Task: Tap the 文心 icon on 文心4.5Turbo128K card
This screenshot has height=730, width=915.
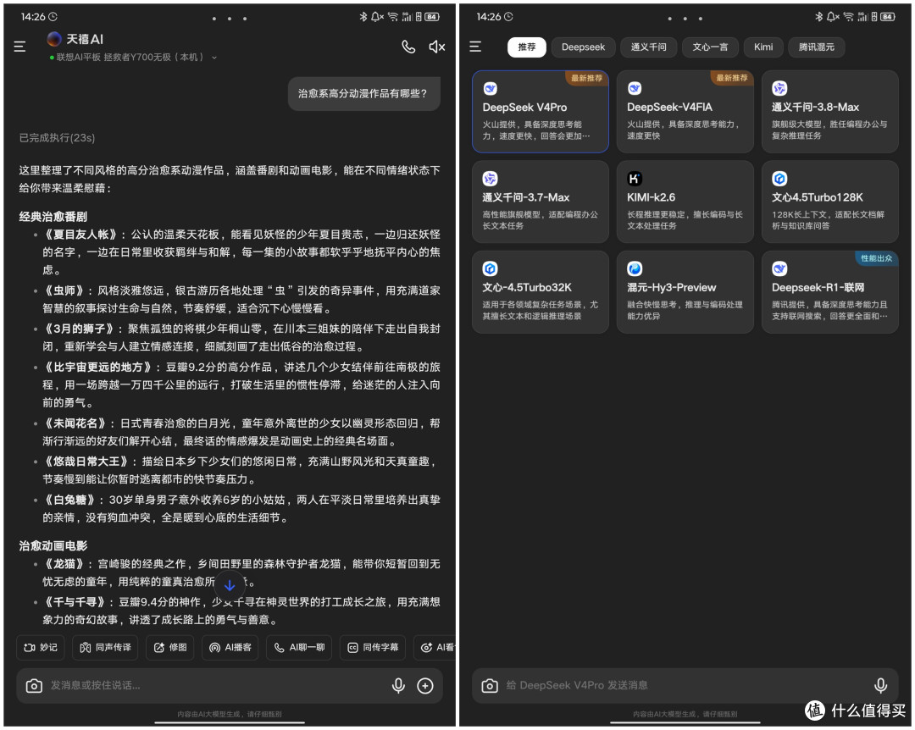Action: [x=779, y=179]
